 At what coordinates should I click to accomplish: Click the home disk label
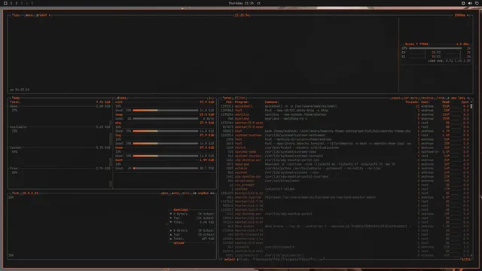click(119, 148)
